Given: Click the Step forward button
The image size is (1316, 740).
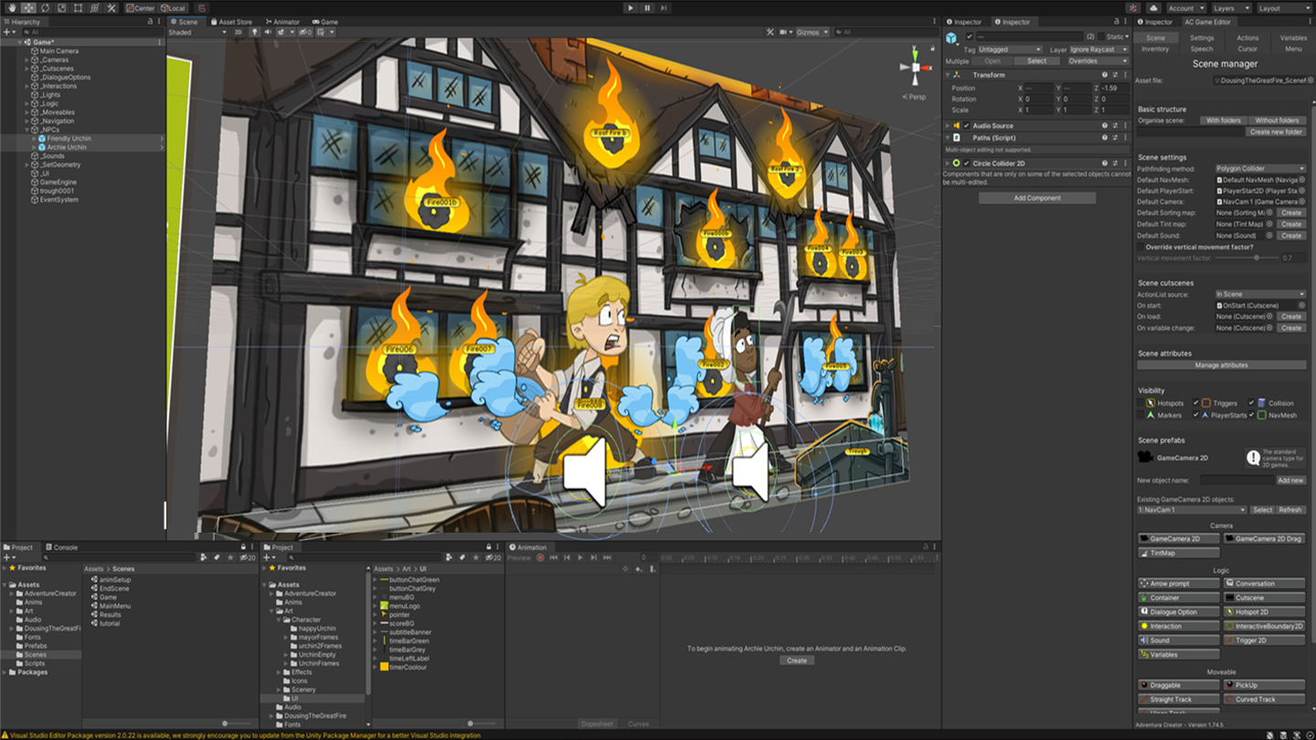Looking at the screenshot, I should (x=664, y=7).
